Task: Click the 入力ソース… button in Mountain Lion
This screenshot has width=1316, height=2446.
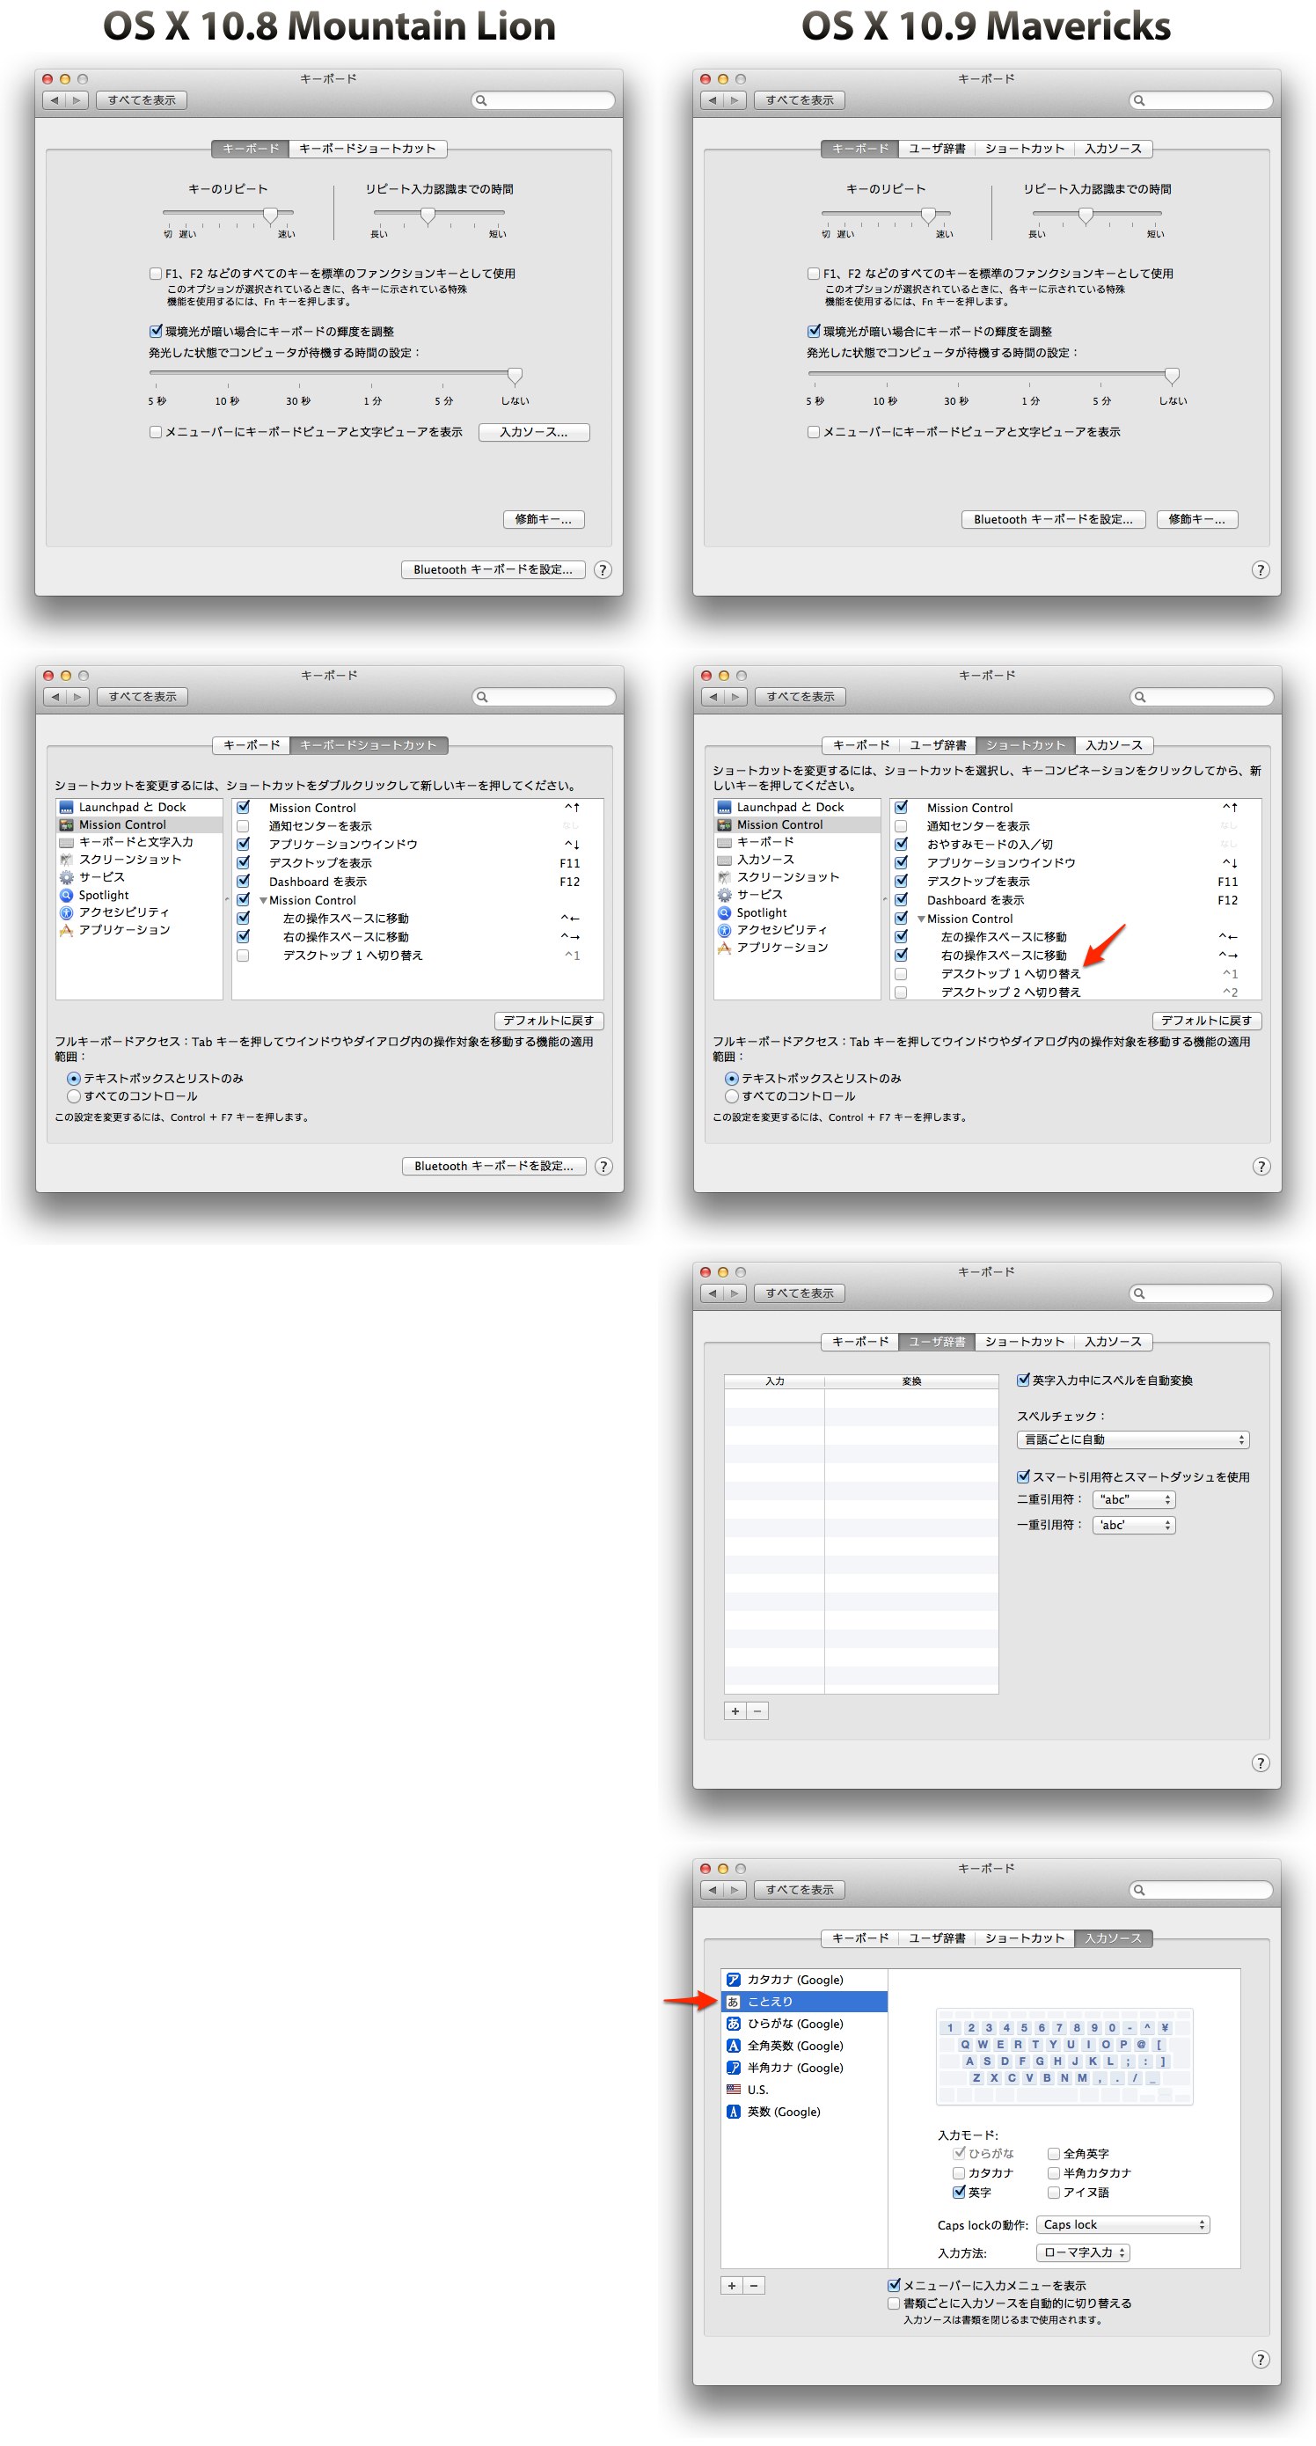Action: [x=534, y=432]
